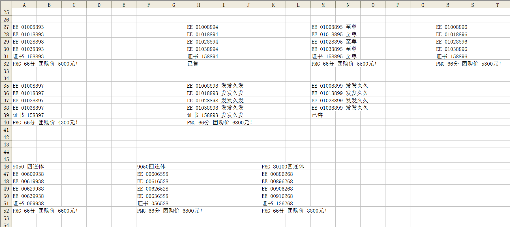Click cell 'EE 01008895 至尊'
Viewport: 510px width, 227px height.
(334, 27)
